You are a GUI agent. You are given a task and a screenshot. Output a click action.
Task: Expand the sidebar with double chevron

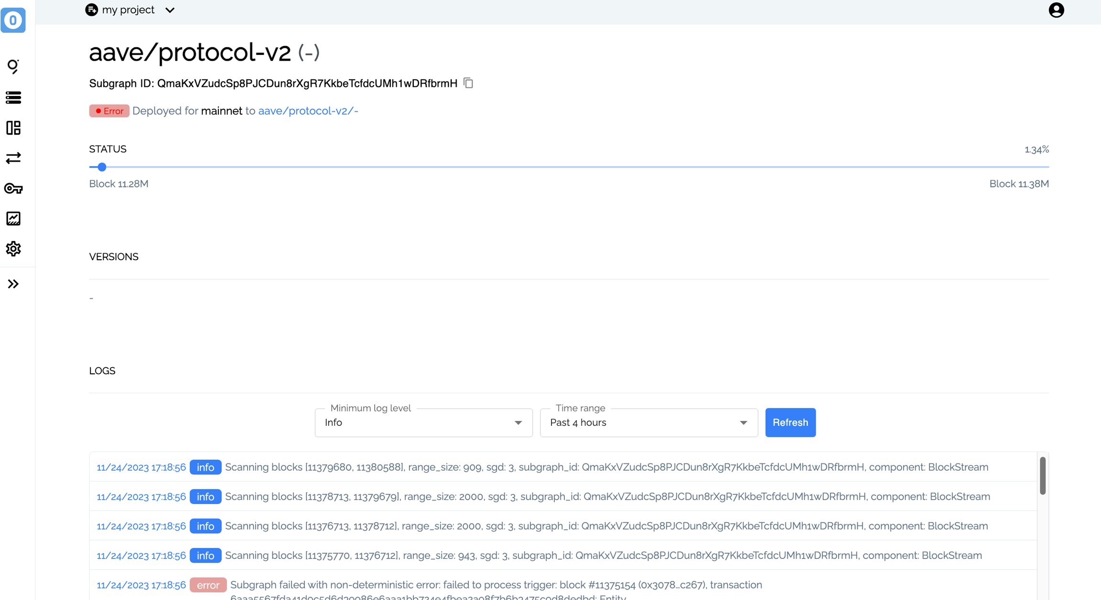(13, 284)
